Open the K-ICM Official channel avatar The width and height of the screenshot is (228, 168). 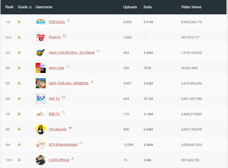point(40,160)
